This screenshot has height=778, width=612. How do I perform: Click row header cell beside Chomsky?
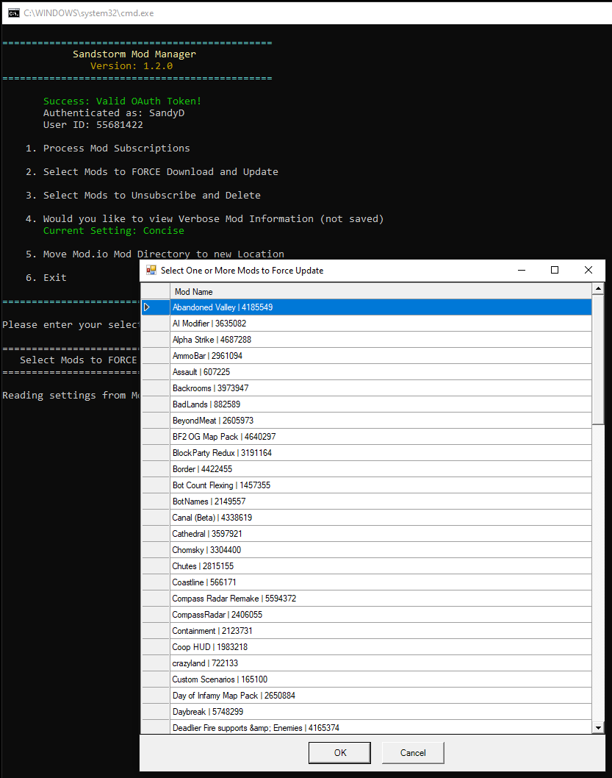click(156, 550)
